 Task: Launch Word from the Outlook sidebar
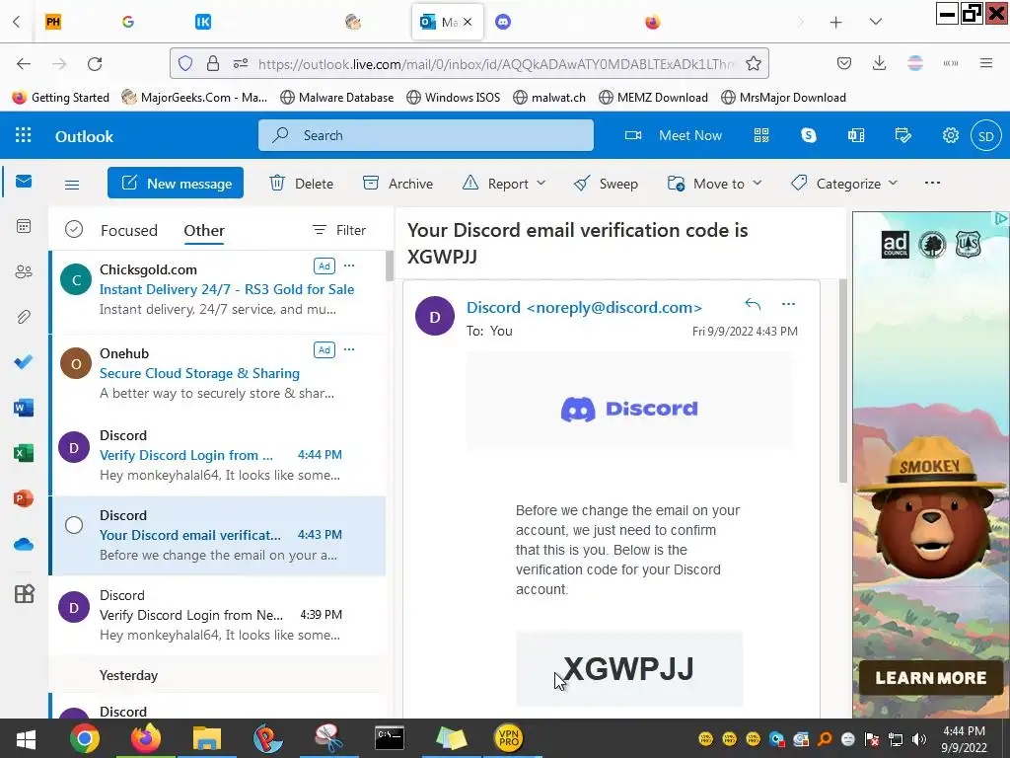tap(24, 408)
